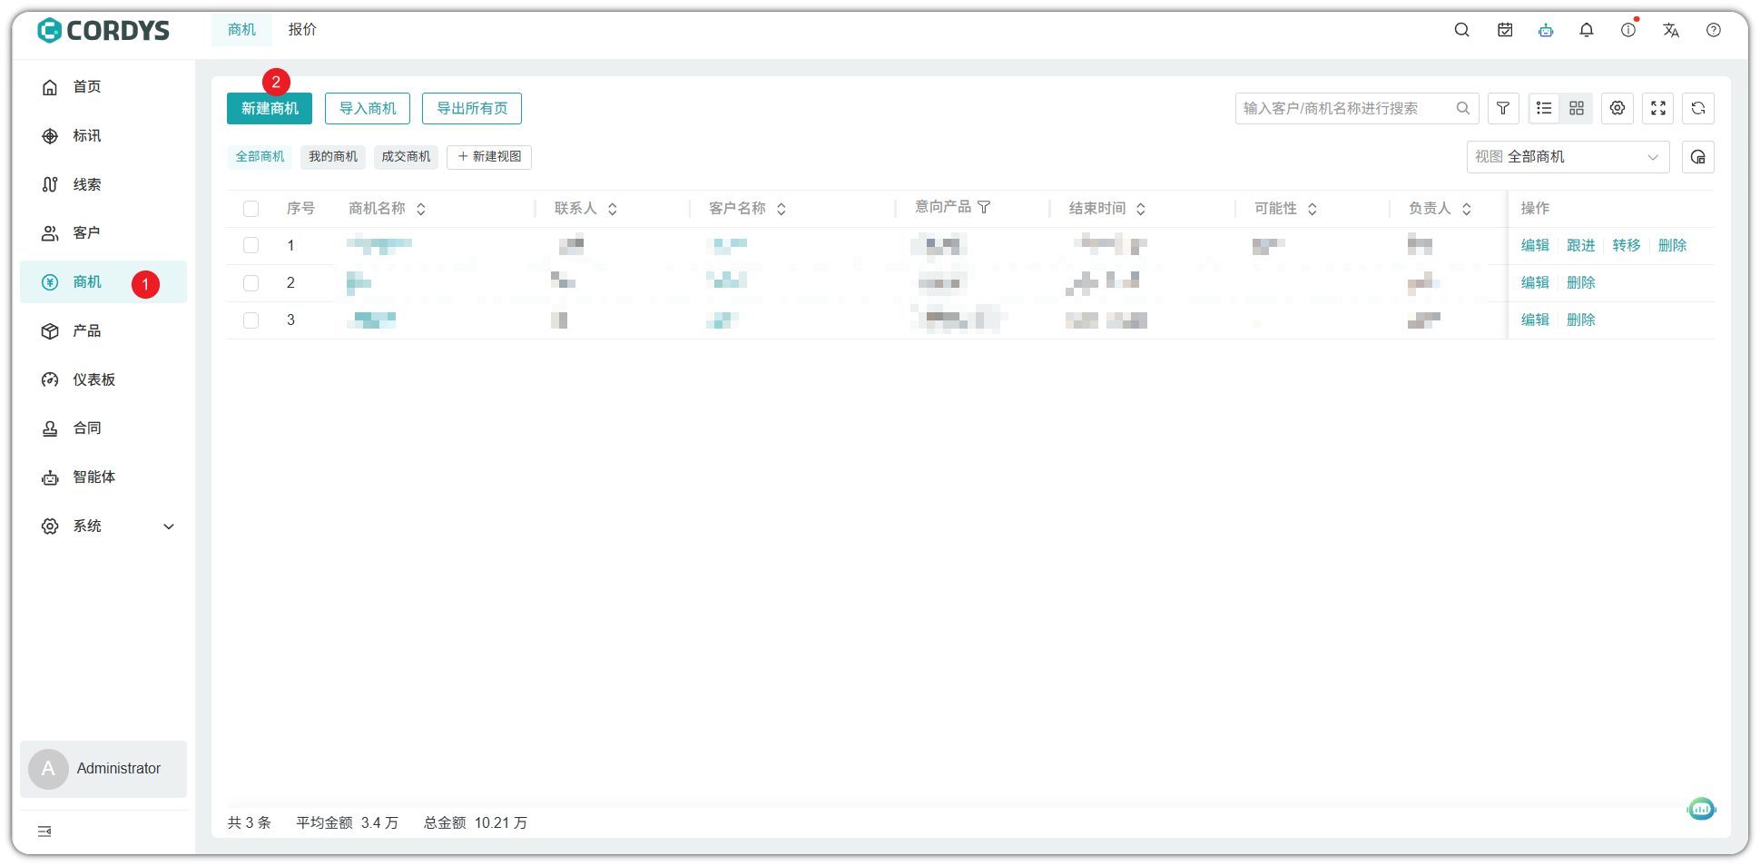Open the 视图 全部商机 dropdown
Viewport: 1760px width, 866px height.
coord(1568,157)
